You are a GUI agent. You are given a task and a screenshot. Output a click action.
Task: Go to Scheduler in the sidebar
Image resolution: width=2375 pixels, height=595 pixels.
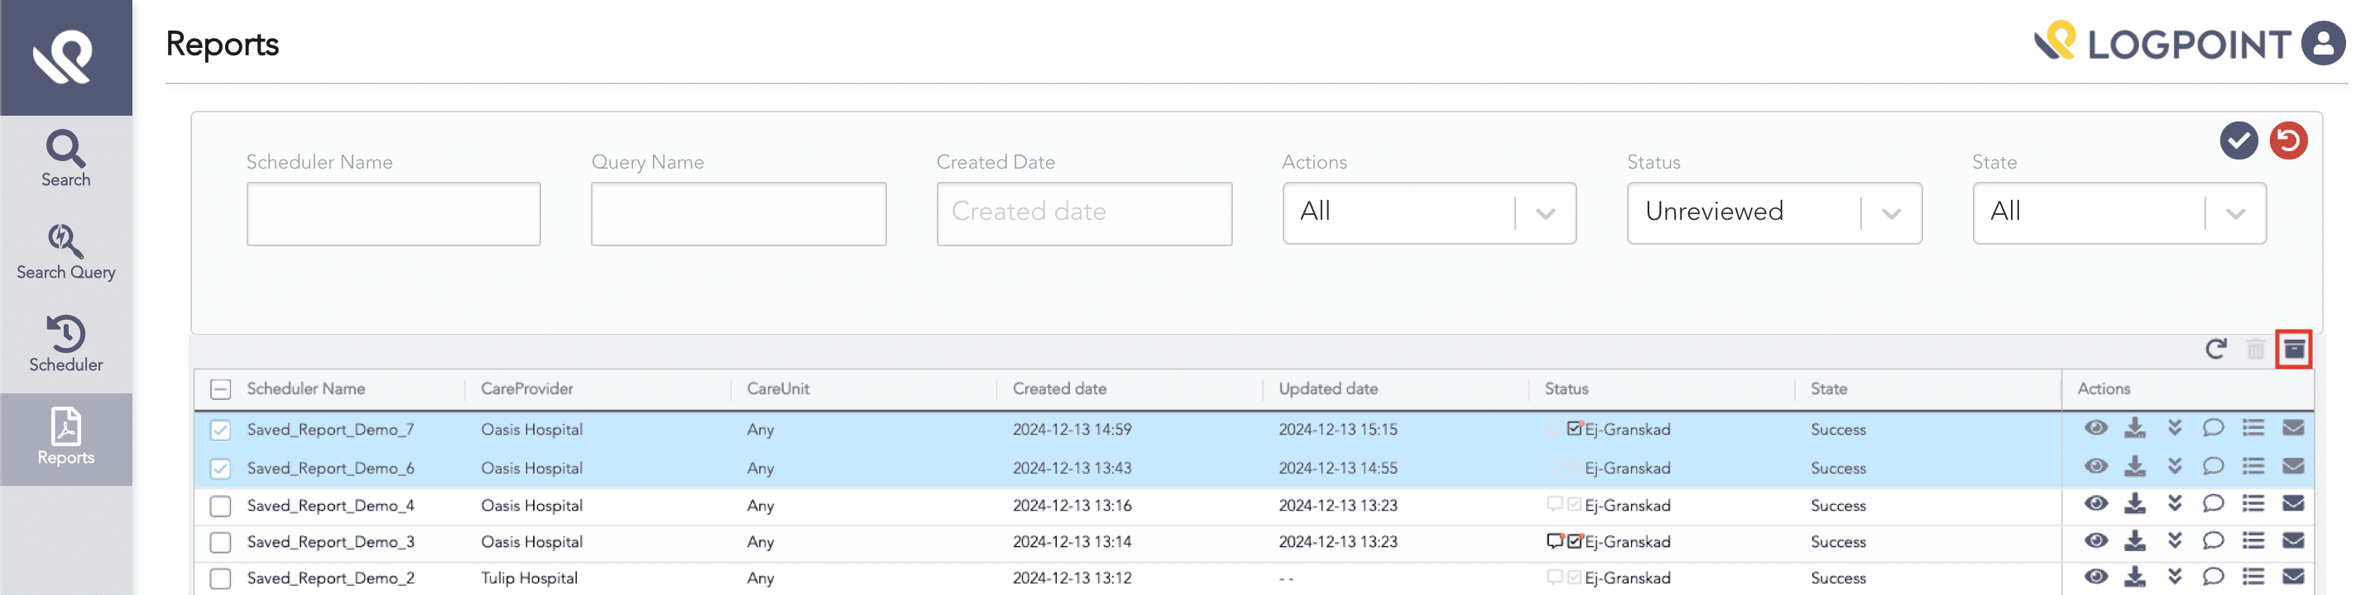pyautogui.click(x=65, y=345)
